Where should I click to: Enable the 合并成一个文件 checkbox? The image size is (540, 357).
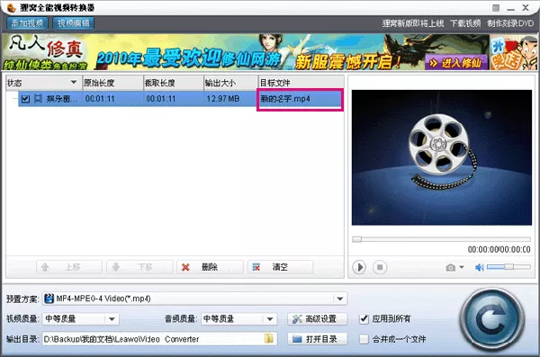pyautogui.click(x=364, y=339)
